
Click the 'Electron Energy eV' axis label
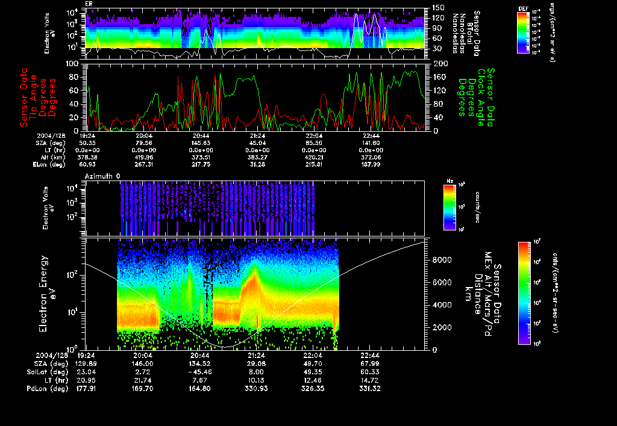point(47,294)
